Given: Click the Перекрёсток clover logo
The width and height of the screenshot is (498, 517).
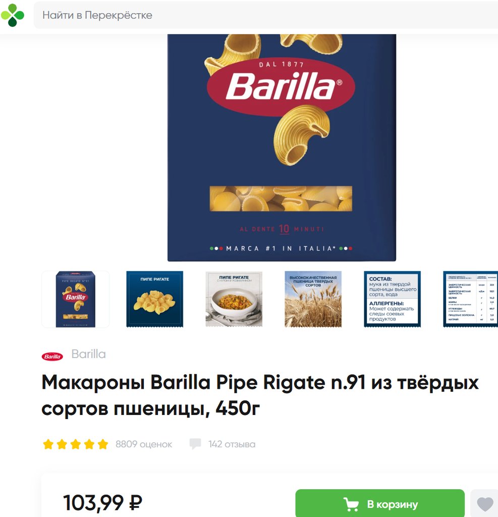Looking at the screenshot, I should (13, 15).
